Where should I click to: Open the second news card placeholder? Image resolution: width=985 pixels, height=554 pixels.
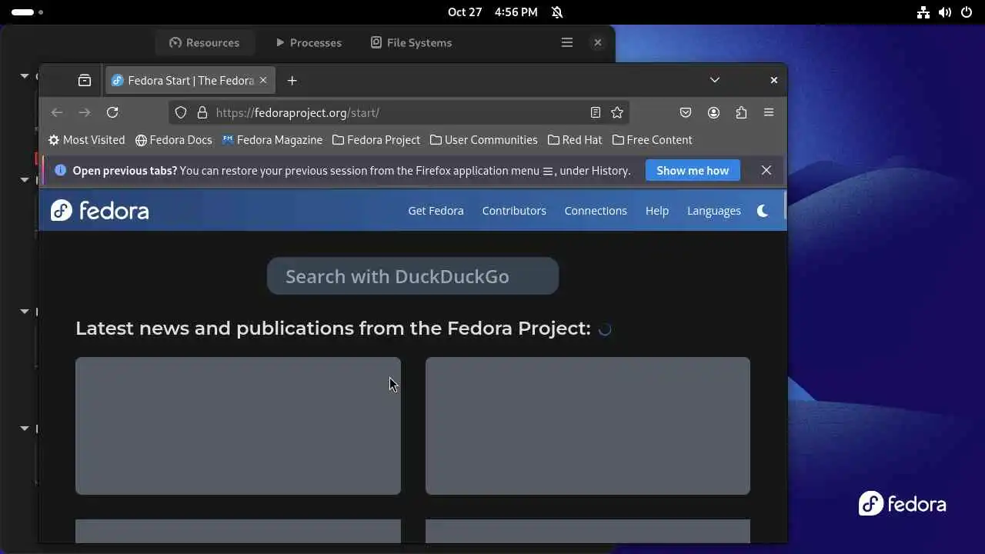click(x=588, y=426)
